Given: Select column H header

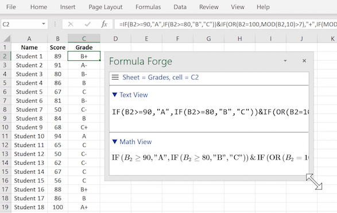Looking at the screenshot, I should [239, 38].
